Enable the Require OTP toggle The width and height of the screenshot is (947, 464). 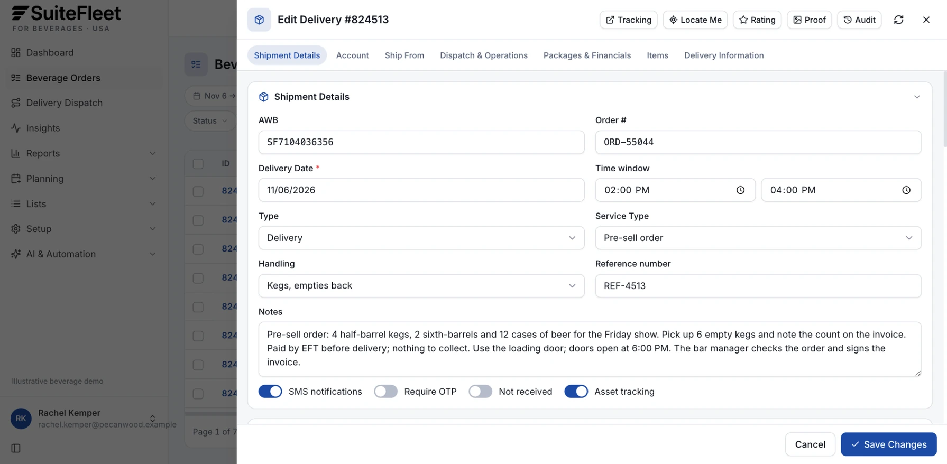click(x=385, y=392)
